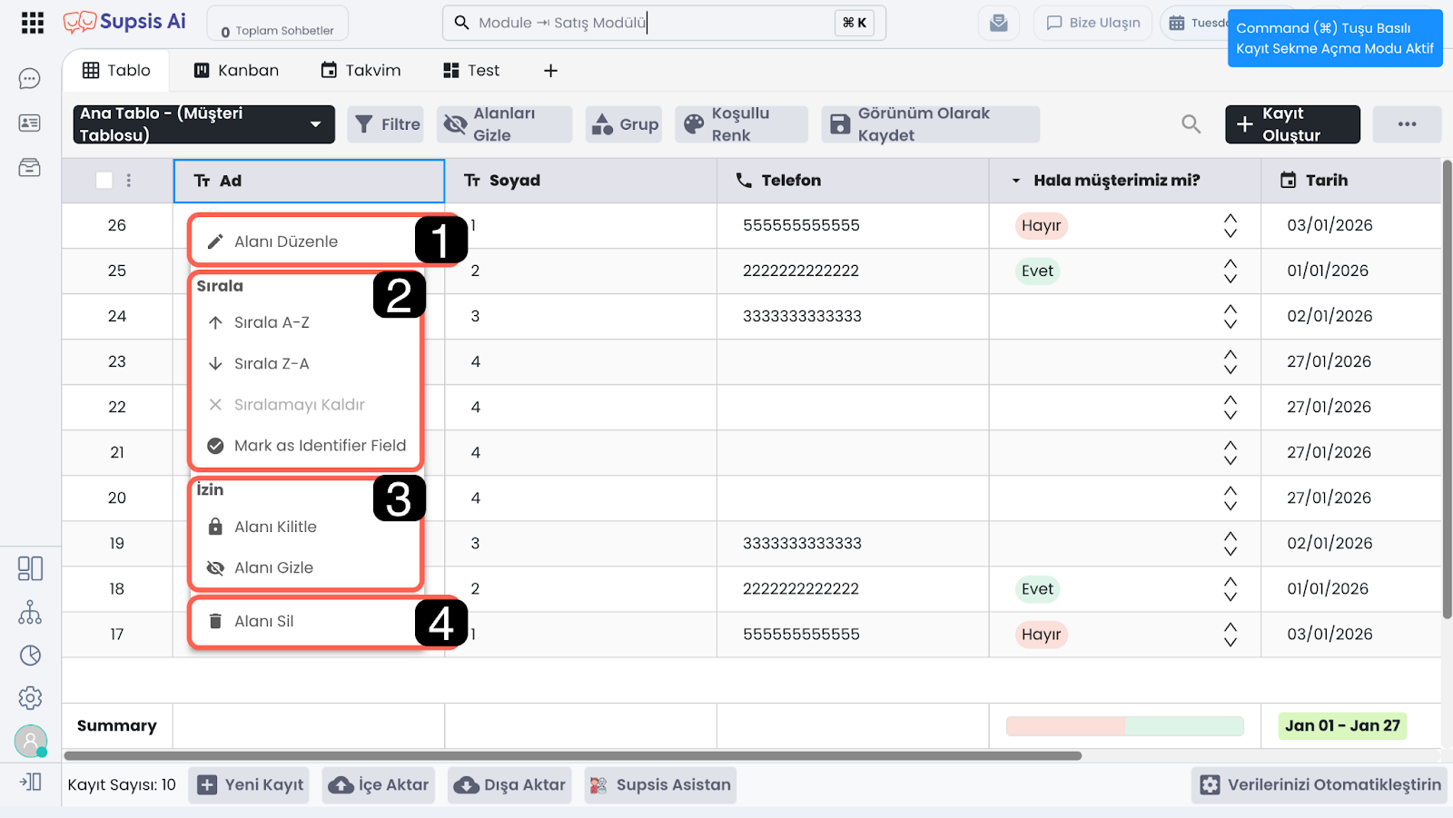This screenshot has height=818, width=1453.
Task: Click the table search magnifier icon
Action: click(x=1191, y=124)
